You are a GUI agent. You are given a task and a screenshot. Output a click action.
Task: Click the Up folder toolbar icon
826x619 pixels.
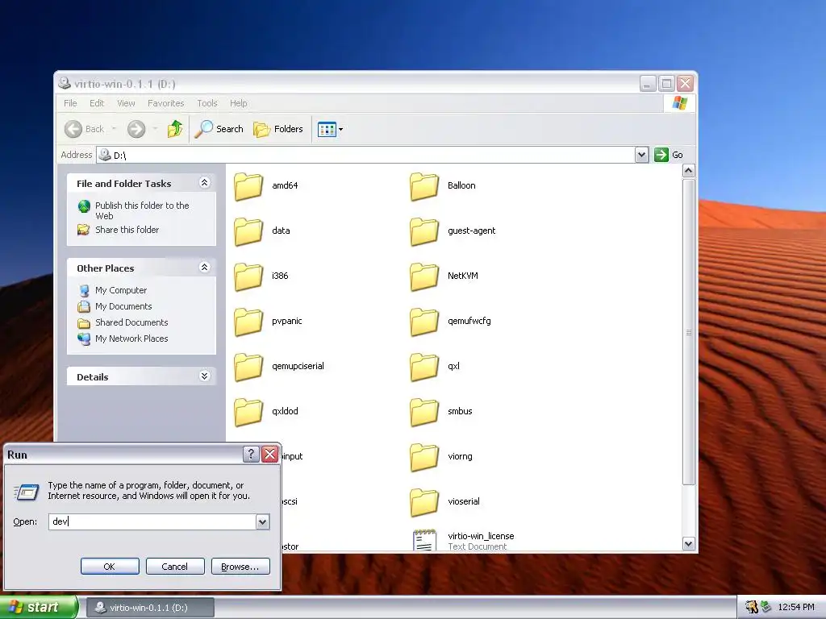coord(175,128)
